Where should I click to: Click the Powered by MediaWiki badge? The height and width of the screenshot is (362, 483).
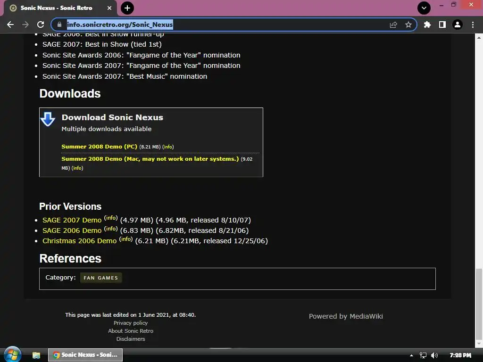(x=346, y=316)
